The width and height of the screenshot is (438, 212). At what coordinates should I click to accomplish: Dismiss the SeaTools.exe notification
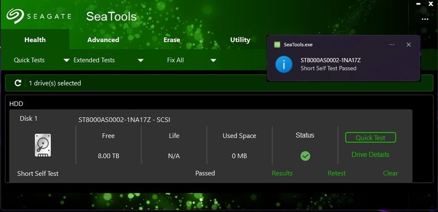click(x=408, y=45)
